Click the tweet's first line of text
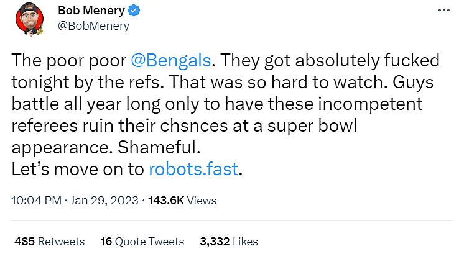464x259 pixels. click(x=225, y=61)
